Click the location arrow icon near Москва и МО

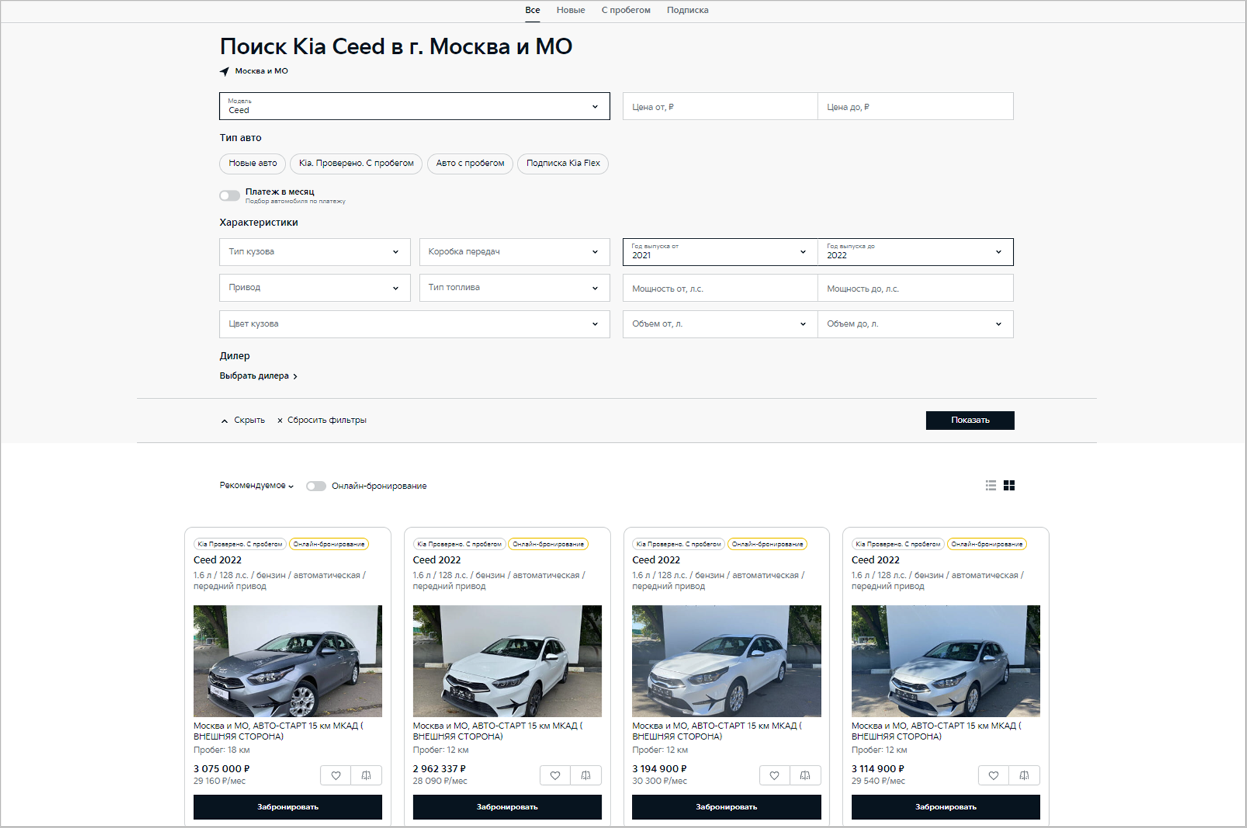pyautogui.click(x=224, y=71)
